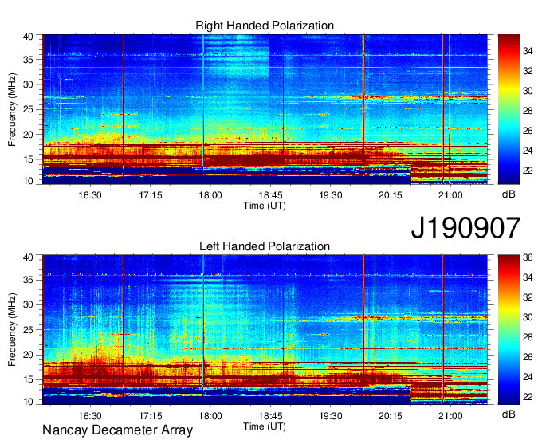Click 25 MHz tick on Right Handed plot
The height and width of the screenshot is (440, 542).
(x=28, y=109)
